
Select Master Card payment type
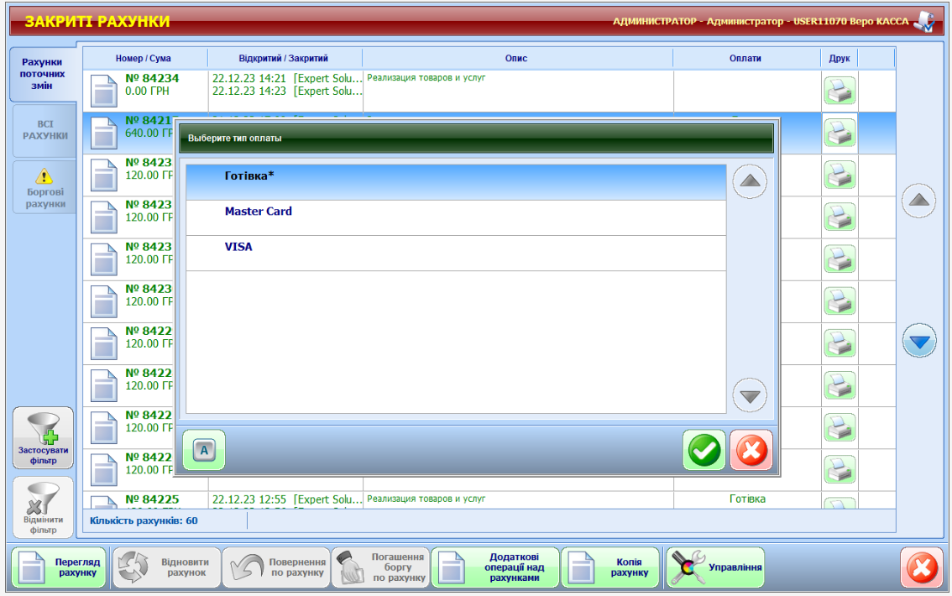click(455, 217)
